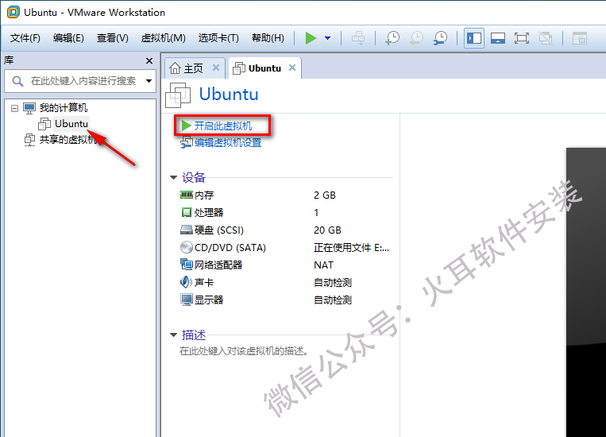Collapse the 设备 section

(173, 177)
